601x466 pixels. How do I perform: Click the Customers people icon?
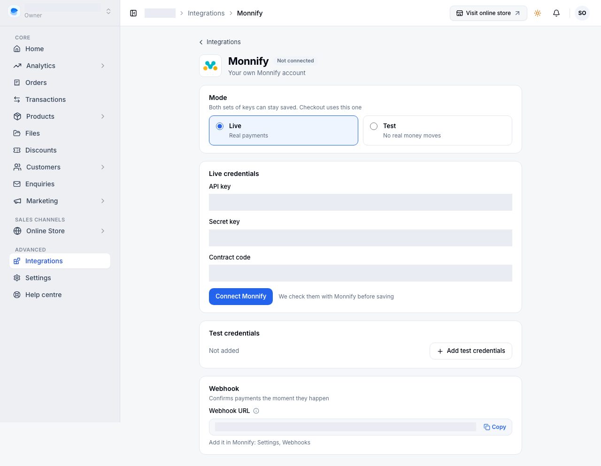point(17,167)
